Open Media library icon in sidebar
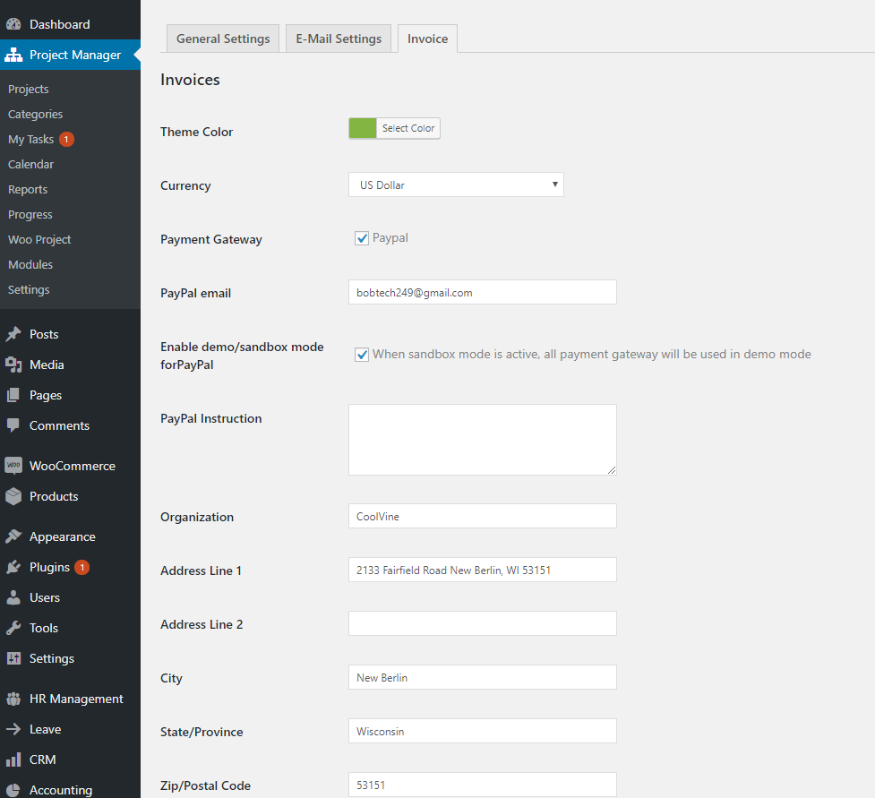Image resolution: width=875 pixels, height=798 pixels. (13, 365)
